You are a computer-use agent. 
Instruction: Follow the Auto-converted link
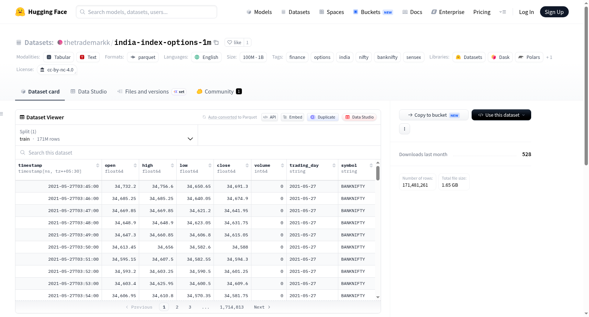222,117
